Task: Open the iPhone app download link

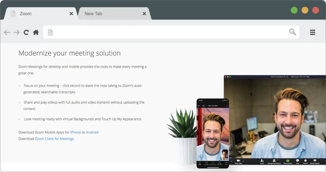Action: coord(76,132)
